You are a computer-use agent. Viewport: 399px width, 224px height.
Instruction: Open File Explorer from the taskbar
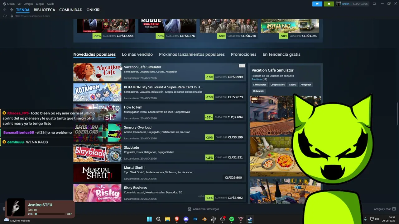tap(168, 219)
